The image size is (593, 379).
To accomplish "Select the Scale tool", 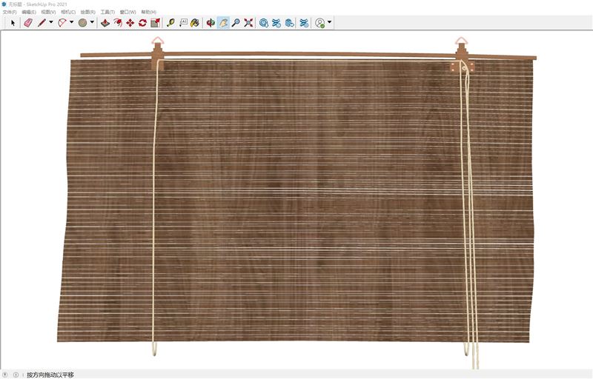I will coord(155,23).
